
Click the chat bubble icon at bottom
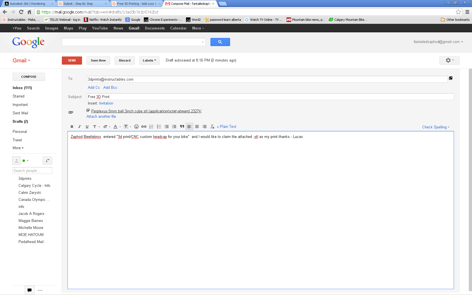tap(29, 290)
